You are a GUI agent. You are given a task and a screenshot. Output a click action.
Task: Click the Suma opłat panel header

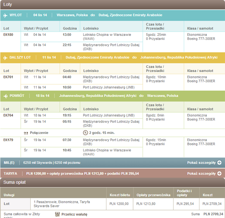(x=112, y=182)
